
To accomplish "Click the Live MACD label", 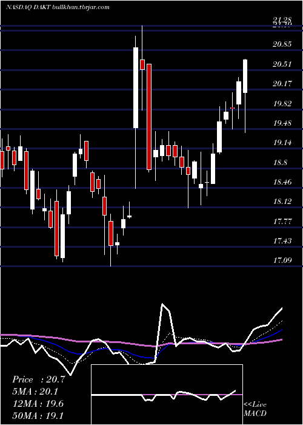I will (x=255, y=409).
